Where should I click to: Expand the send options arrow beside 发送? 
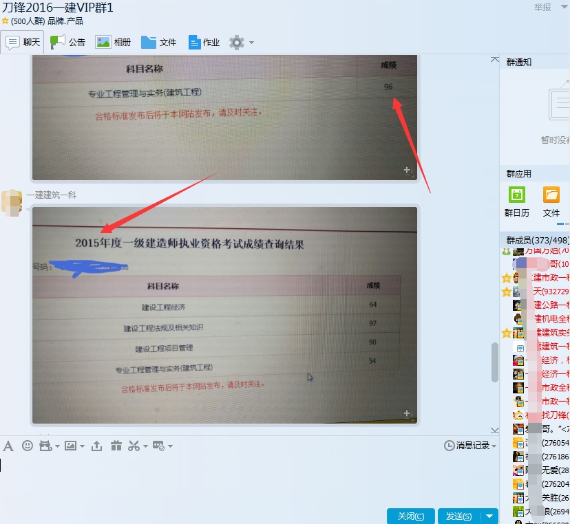point(489,516)
